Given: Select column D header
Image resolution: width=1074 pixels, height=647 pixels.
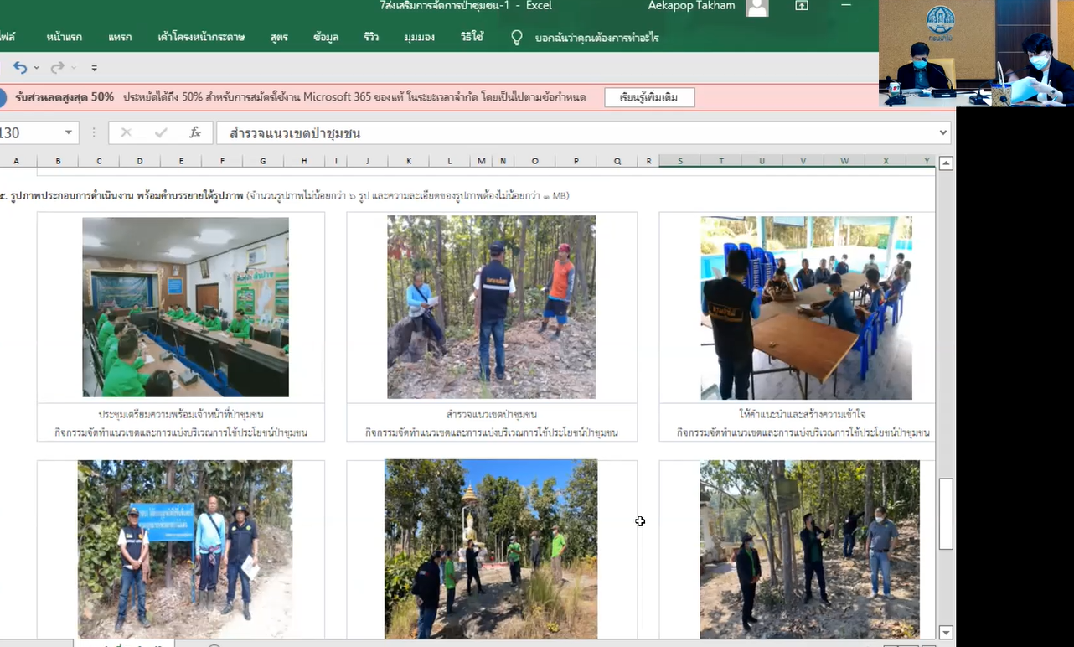Looking at the screenshot, I should (140, 161).
